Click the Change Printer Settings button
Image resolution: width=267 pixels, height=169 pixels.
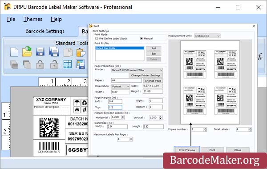pyautogui.click(x=146, y=75)
